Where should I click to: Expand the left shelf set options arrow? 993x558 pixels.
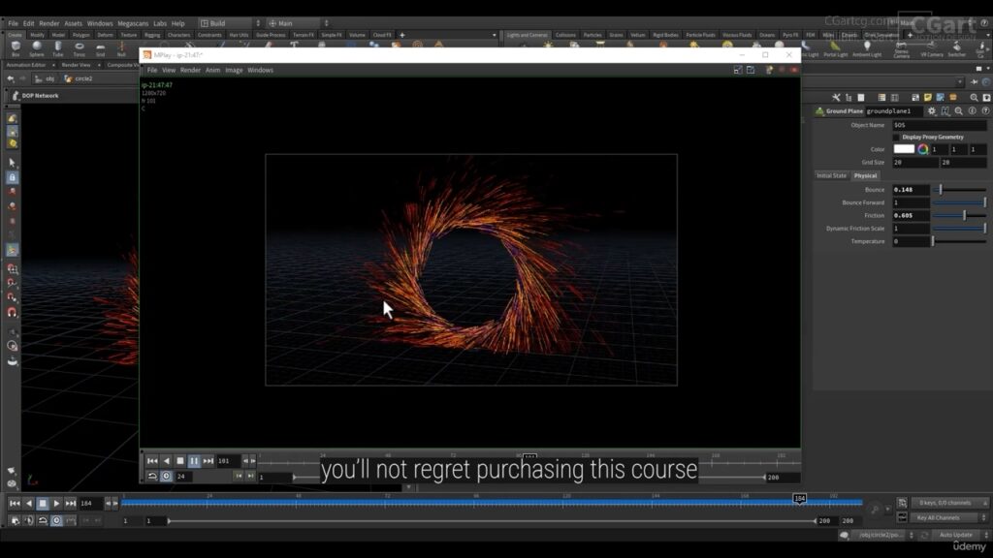tap(494, 35)
